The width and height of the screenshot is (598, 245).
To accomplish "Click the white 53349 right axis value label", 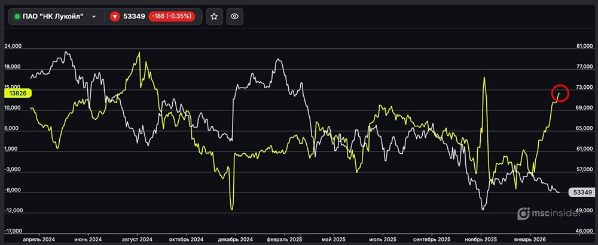I will [581, 193].
